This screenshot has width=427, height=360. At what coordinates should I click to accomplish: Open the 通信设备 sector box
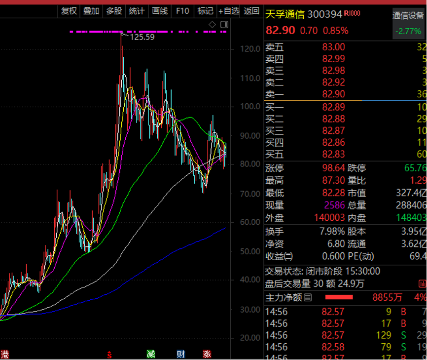(408, 24)
